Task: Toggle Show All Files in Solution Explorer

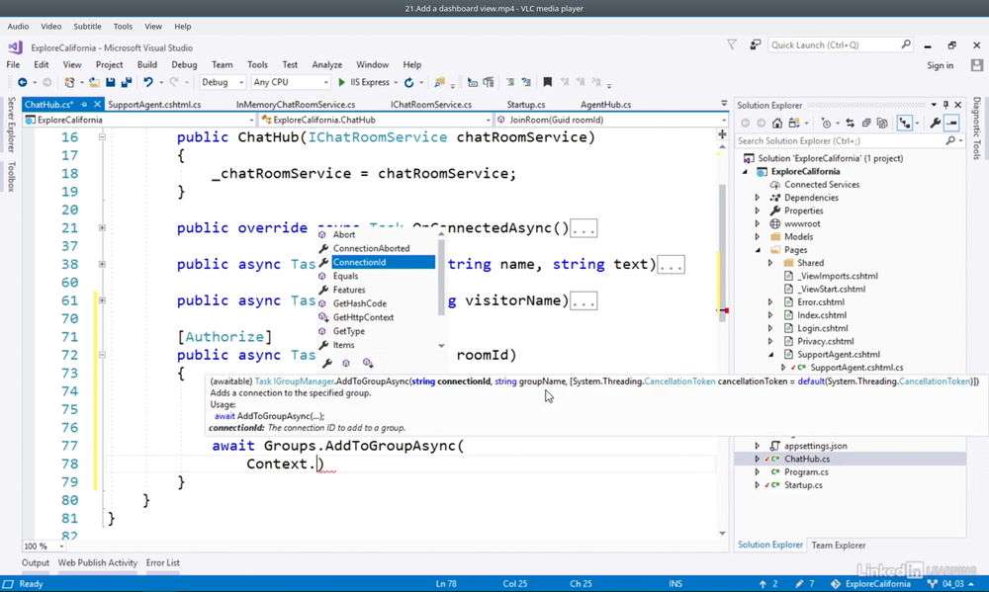Action: (x=882, y=123)
